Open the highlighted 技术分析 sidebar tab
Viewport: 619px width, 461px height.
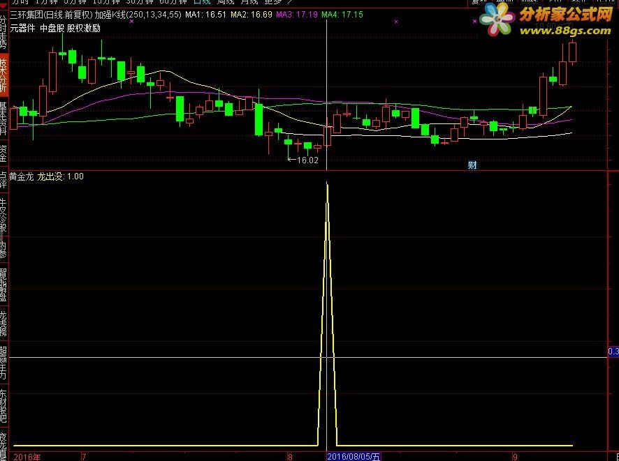point(3,75)
